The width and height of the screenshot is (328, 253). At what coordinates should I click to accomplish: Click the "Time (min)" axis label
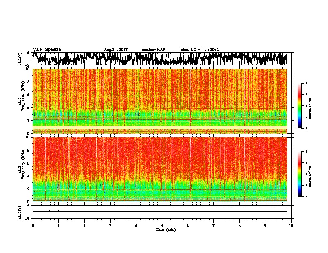tap(166, 229)
